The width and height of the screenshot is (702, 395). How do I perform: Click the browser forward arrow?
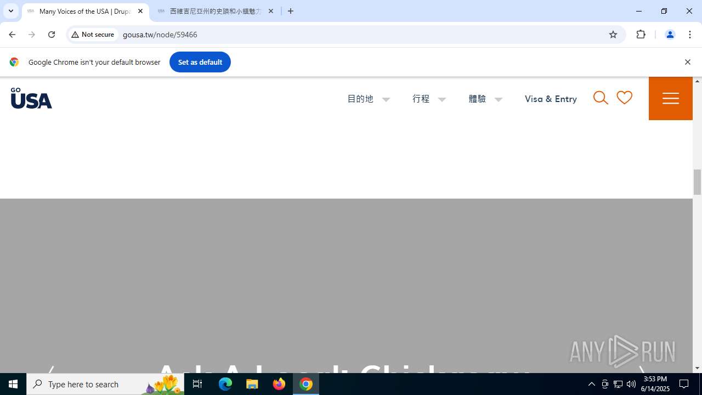pyautogui.click(x=32, y=35)
